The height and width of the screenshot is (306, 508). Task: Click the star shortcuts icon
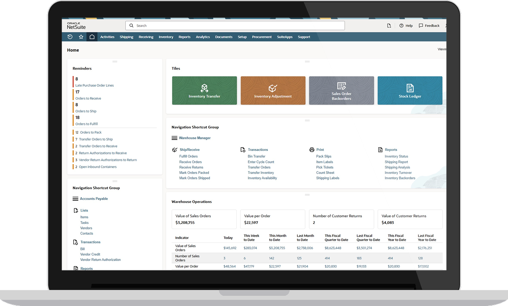[81, 37]
